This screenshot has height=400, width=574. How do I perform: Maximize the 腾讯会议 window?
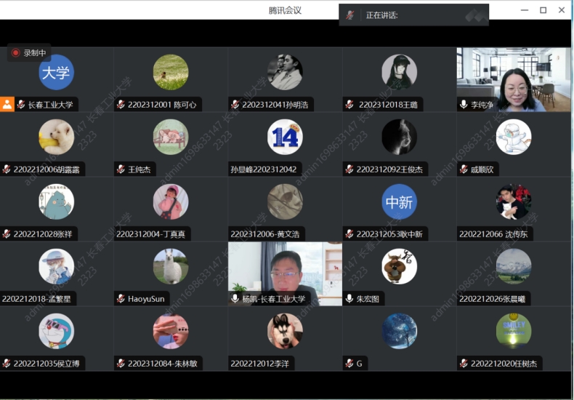(543, 10)
